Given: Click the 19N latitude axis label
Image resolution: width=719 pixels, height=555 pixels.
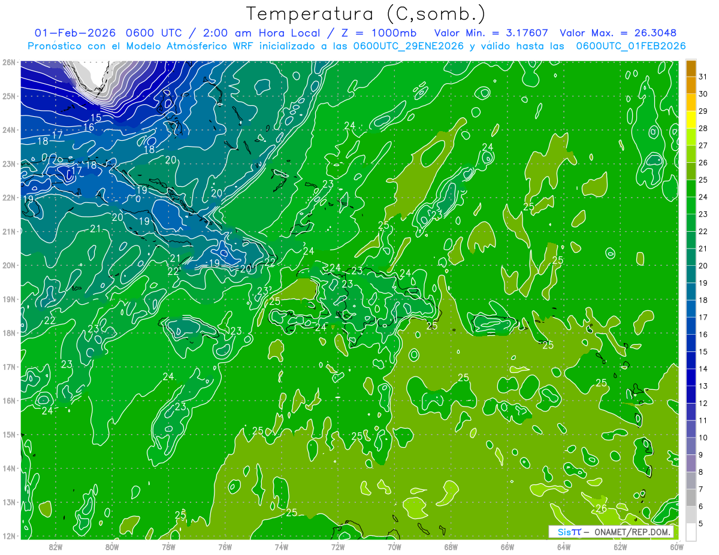Looking at the screenshot, I should [x=8, y=299].
